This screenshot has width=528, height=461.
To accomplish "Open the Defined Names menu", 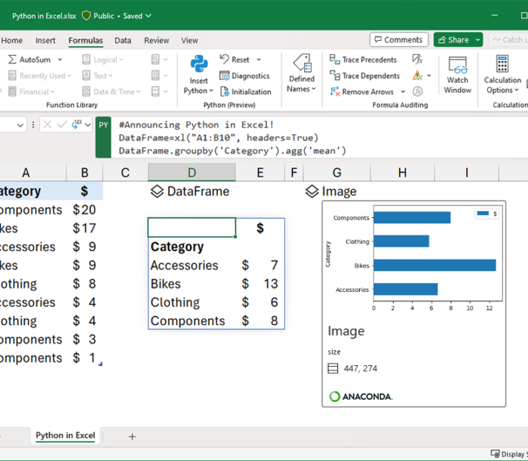I will click(x=302, y=73).
